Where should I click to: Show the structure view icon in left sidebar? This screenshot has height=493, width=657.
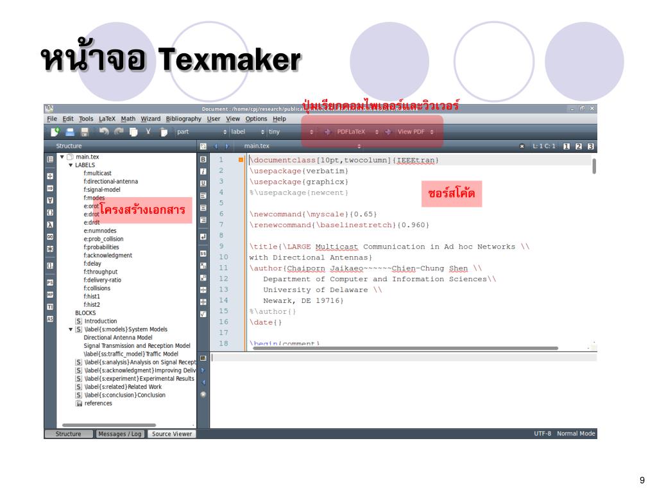pyautogui.click(x=50, y=159)
